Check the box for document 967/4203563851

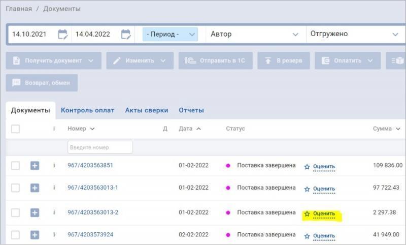pyautogui.click(x=15, y=166)
